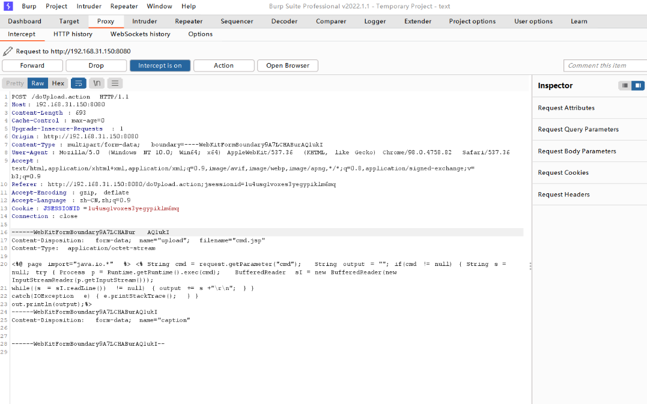Open the message editor hamburger menu
The image size is (647, 404).
[115, 83]
